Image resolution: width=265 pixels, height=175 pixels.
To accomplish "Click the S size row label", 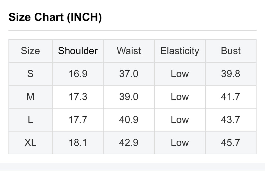I will pos(30,74).
